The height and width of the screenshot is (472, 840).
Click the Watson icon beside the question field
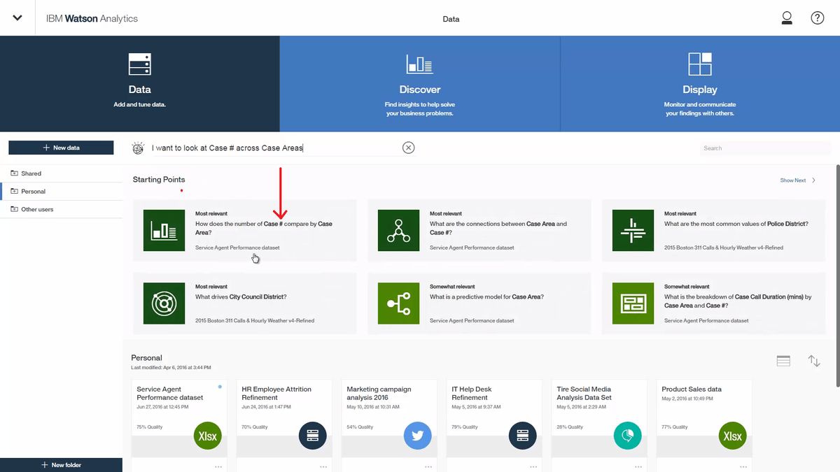(138, 148)
